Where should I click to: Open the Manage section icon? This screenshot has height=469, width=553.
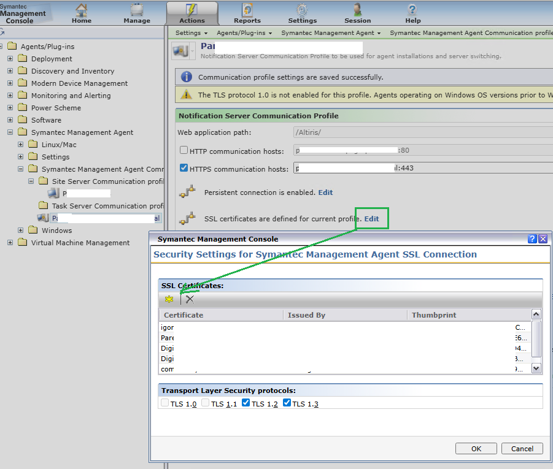point(137,10)
